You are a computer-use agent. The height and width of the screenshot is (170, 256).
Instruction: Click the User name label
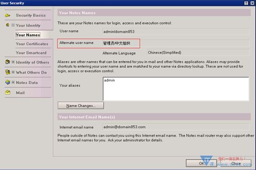(69, 31)
